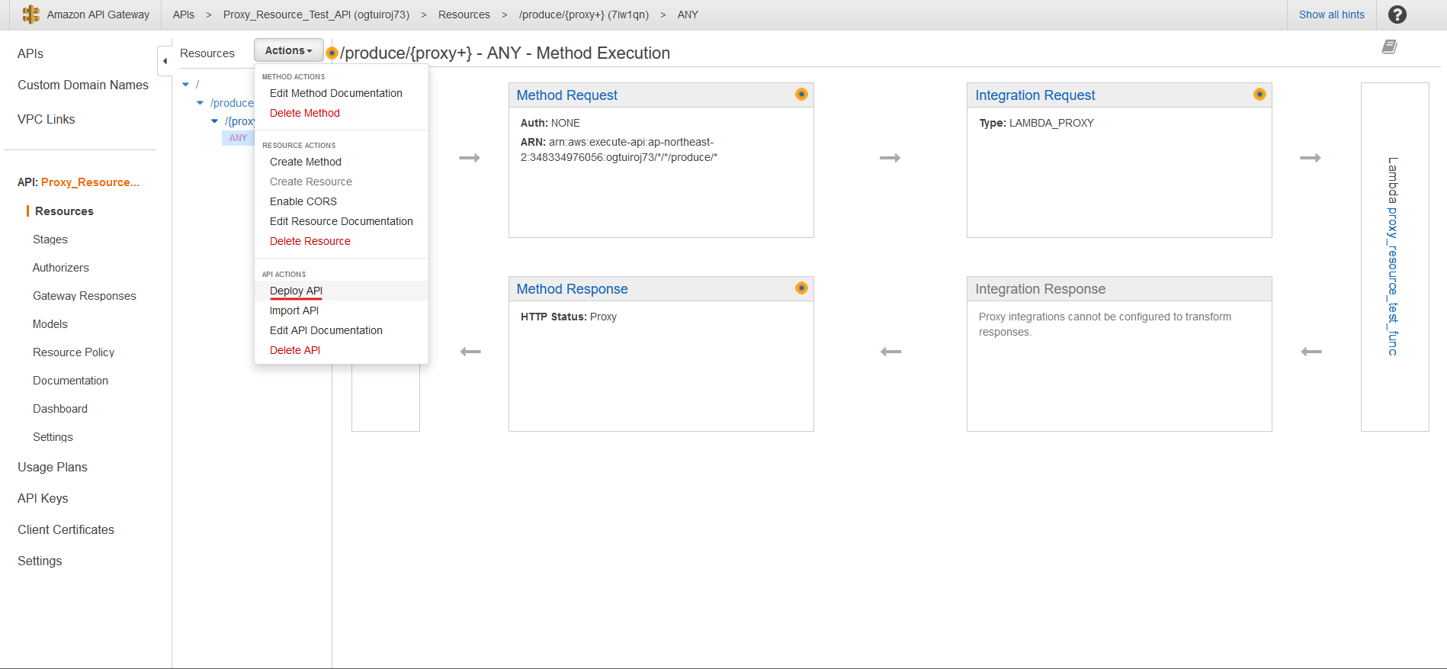Open the API-level Settings item under Dashboard
Viewport: 1447px width, 669px height.
pos(53,437)
